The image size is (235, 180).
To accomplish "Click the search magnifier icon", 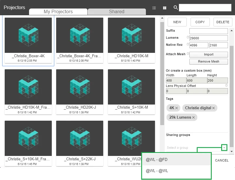I will tap(176, 8).
